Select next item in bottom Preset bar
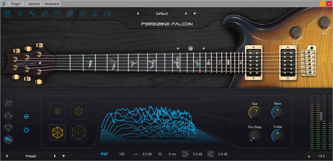The height and width of the screenshot is (161, 333). [55, 156]
